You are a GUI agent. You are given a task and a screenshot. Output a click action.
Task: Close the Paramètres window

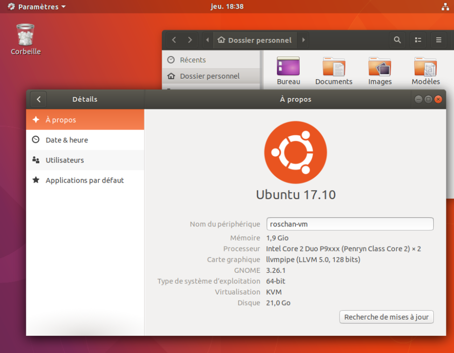click(x=438, y=99)
